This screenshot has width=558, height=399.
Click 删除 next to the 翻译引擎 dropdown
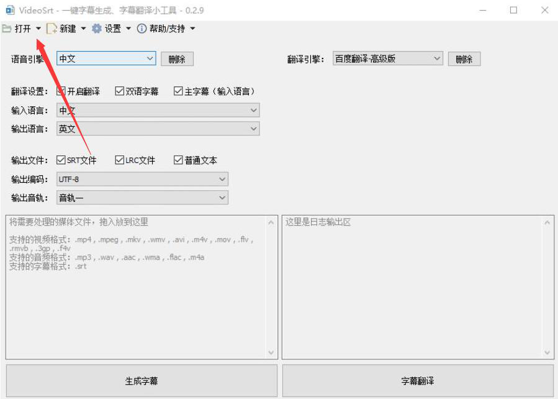coord(464,59)
